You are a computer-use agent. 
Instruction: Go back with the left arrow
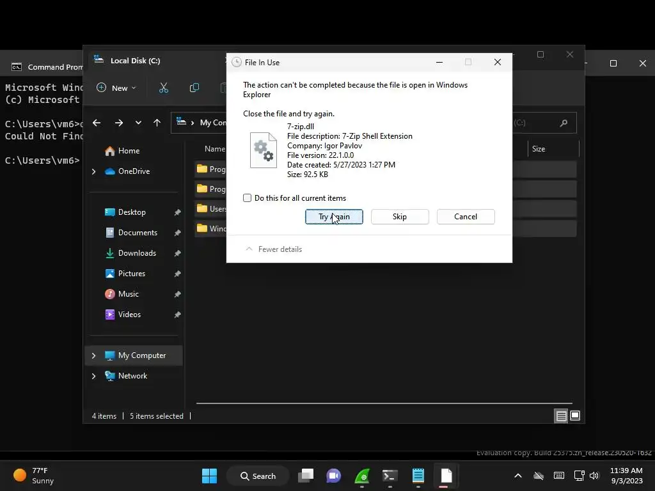pos(97,123)
